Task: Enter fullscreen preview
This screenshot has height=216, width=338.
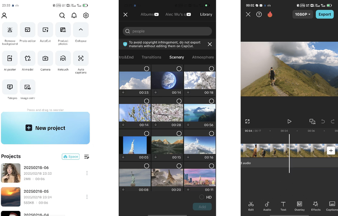Action: point(248,121)
